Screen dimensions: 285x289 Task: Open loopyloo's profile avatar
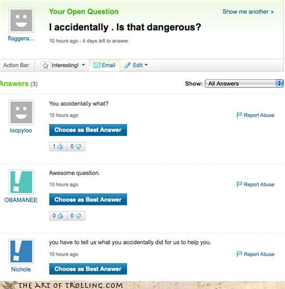(21, 113)
